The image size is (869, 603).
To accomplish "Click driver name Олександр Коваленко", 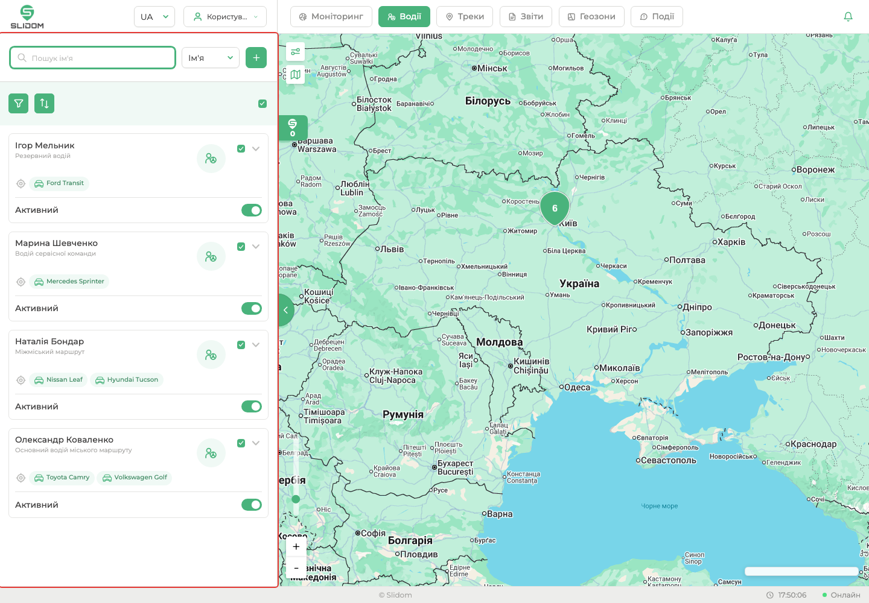I will 64,440.
